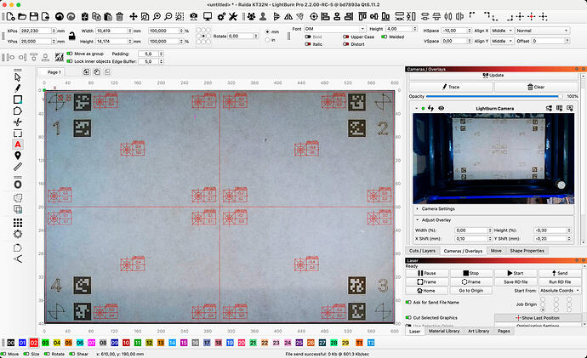587x358 pixels.
Task: Open the grid array tool
Action: pos(18,223)
